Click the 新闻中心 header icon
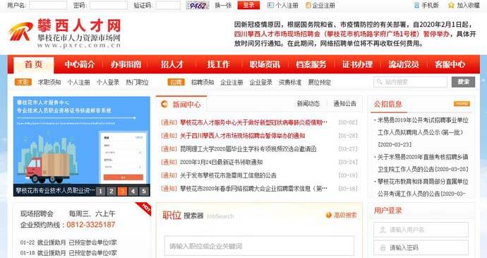The height and width of the screenshot is (258, 487). pos(164,104)
